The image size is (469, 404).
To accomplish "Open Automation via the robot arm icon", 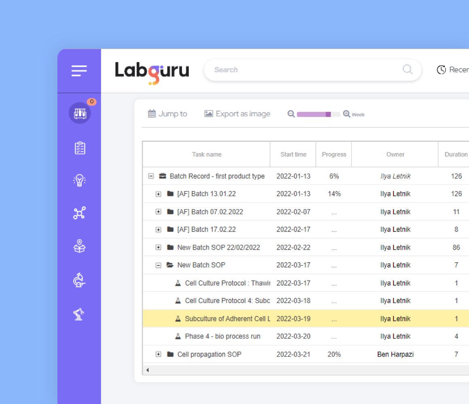I will click(79, 312).
